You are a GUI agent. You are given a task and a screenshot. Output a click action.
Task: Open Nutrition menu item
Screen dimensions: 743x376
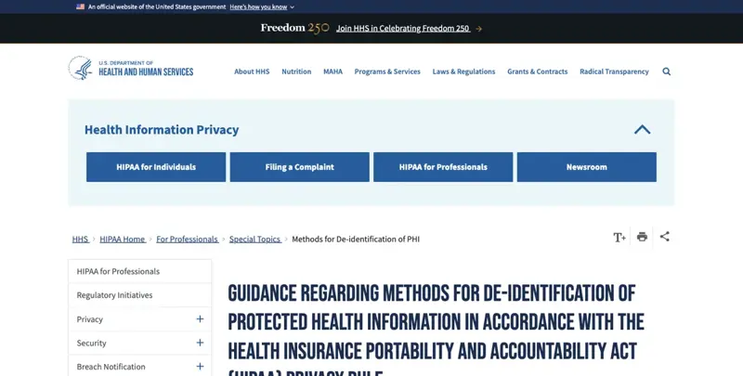[x=296, y=71]
